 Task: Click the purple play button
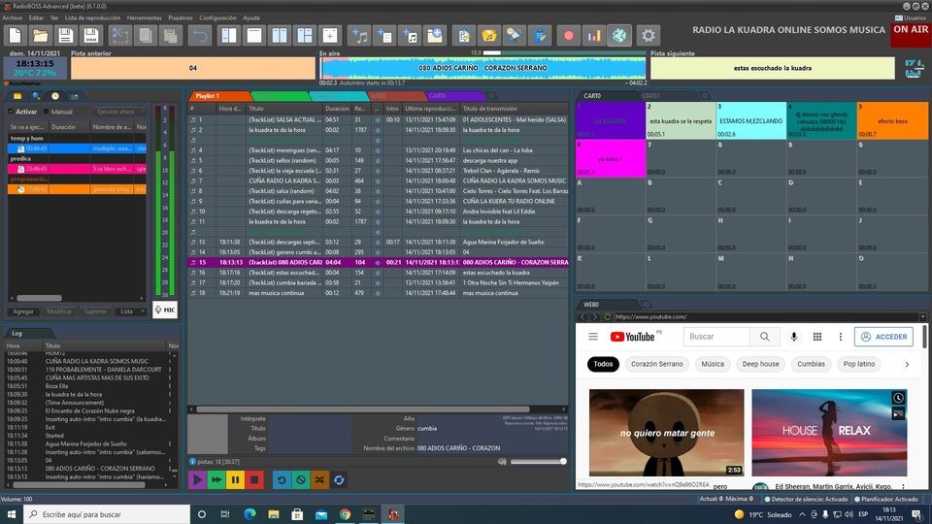(197, 479)
